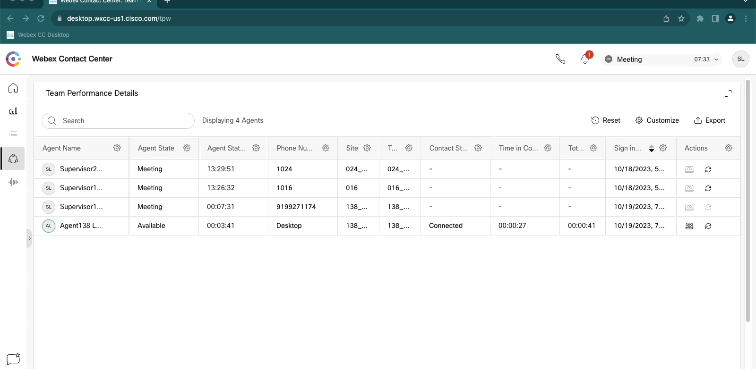Reset the table view
The height and width of the screenshot is (369, 756).
pos(606,120)
